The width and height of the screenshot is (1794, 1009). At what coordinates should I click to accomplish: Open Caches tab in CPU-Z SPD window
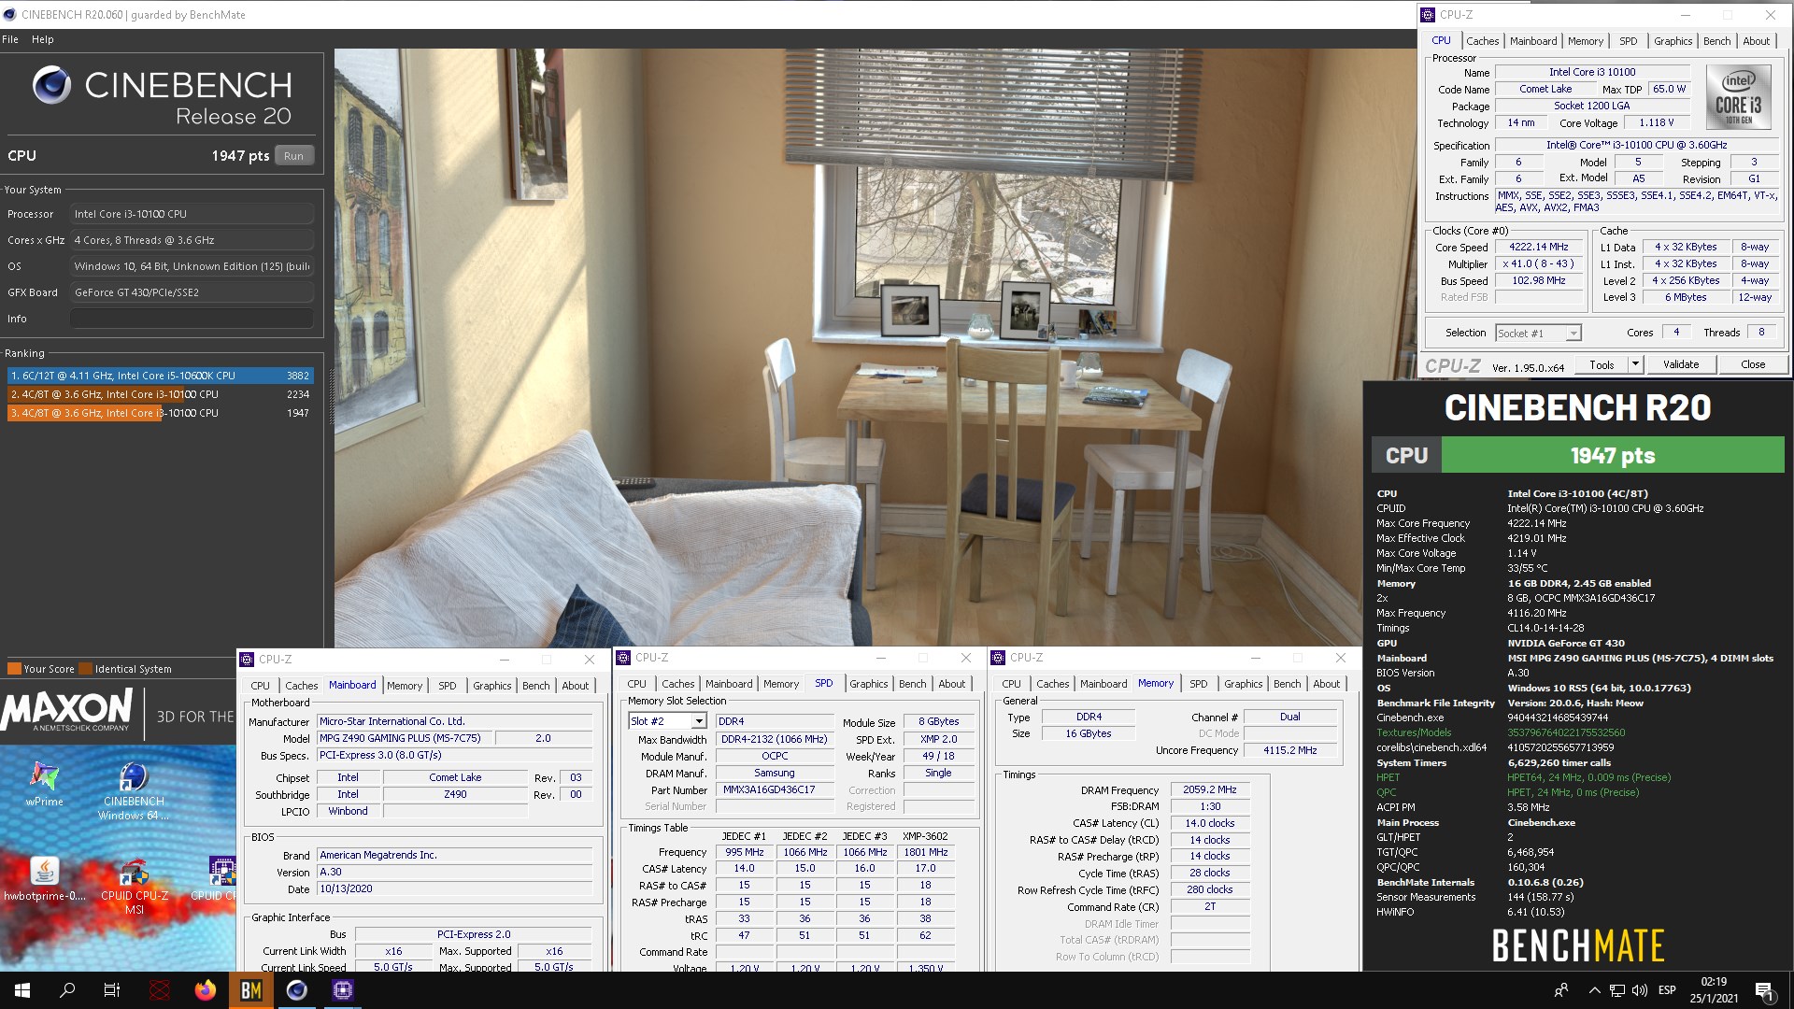point(677,684)
